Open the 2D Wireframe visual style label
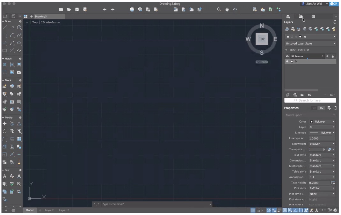 point(50,22)
